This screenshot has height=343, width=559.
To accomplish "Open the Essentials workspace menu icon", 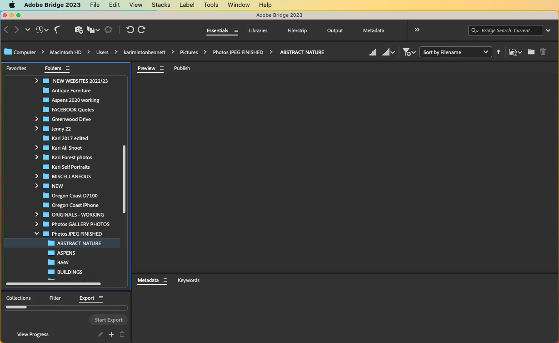I will tap(236, 30).
